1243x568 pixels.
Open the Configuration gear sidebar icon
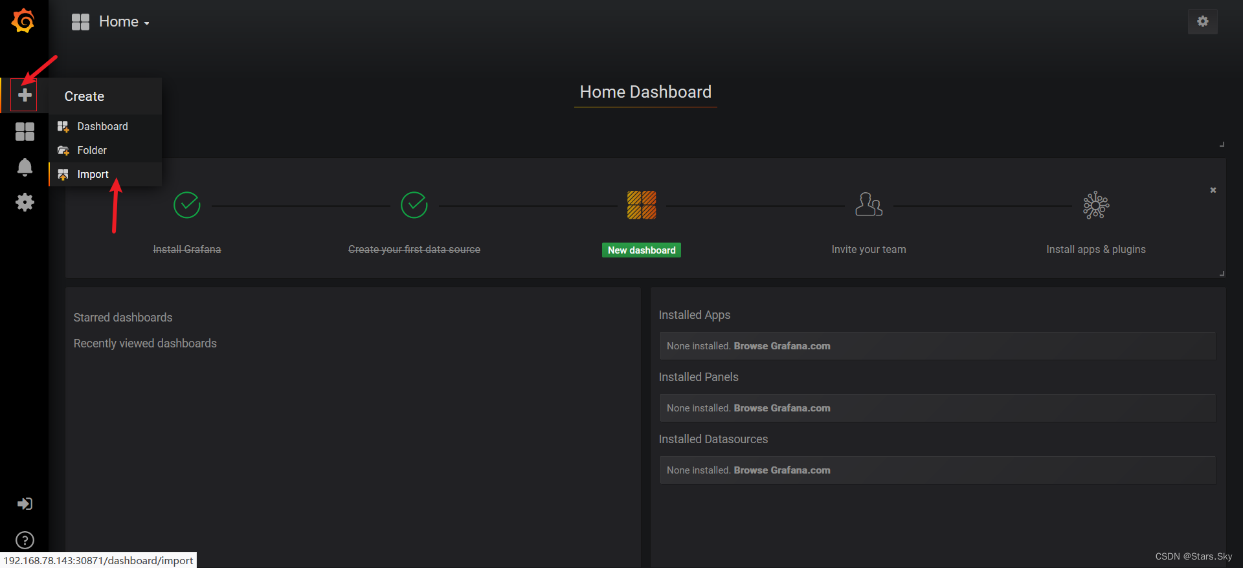(x=25, y=202)
